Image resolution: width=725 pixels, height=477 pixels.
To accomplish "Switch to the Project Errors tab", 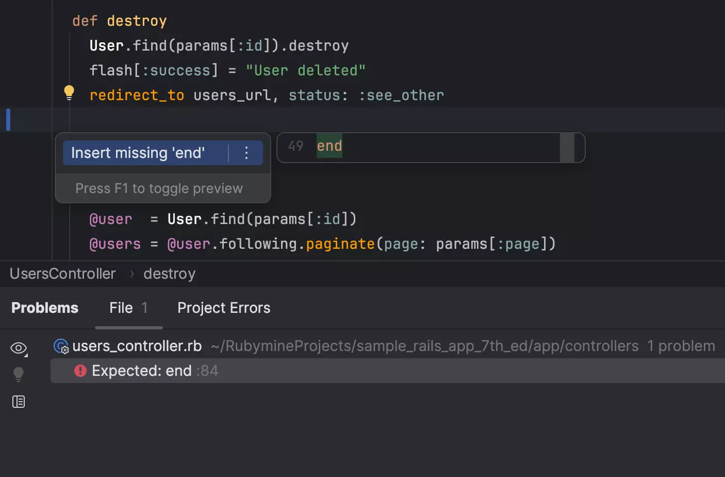I will 223,308.
